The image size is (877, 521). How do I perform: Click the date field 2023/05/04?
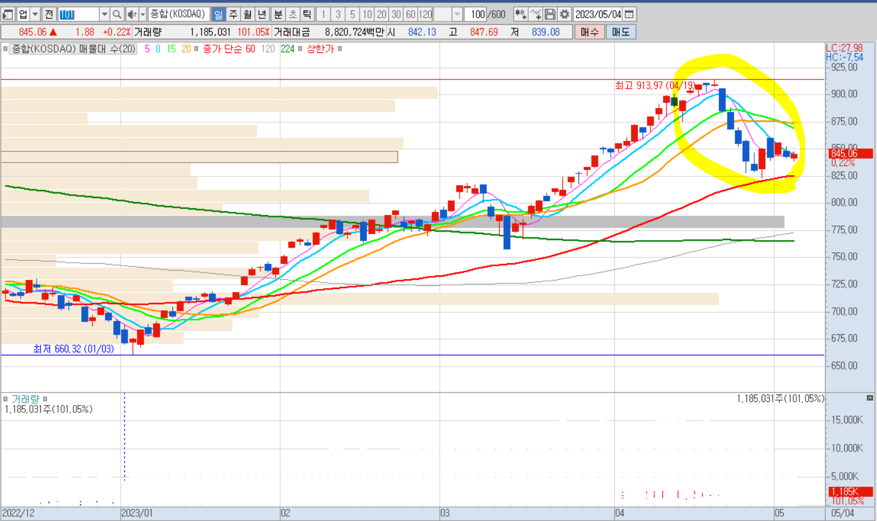point(599,14)
